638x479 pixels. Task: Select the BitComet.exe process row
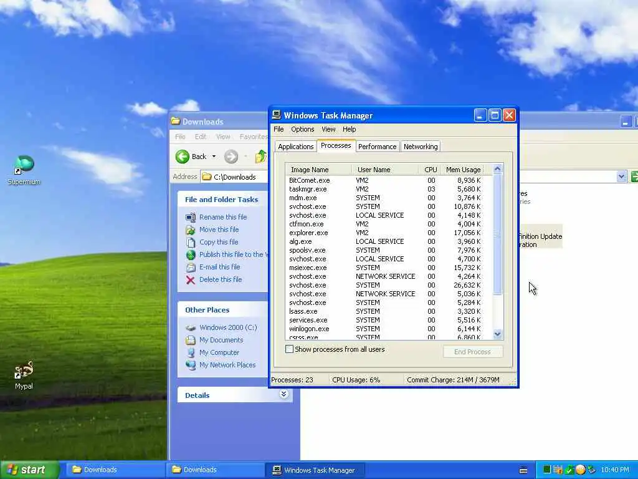tap(385, 180)
